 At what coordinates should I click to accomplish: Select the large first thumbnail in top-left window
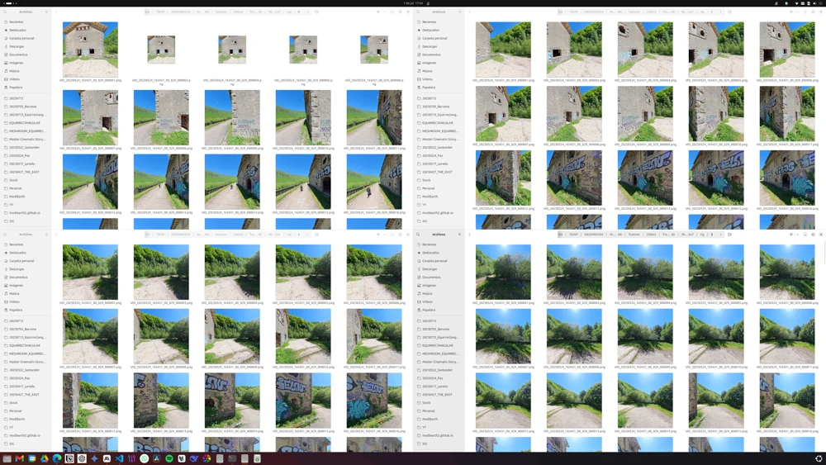[90, 50]
